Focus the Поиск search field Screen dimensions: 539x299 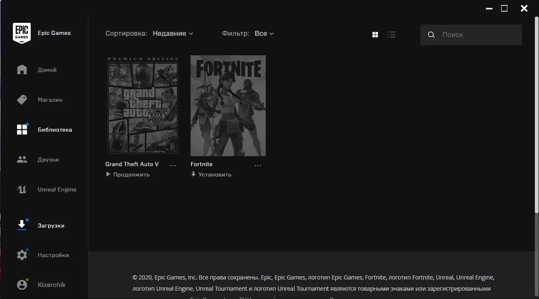(471, 35)
